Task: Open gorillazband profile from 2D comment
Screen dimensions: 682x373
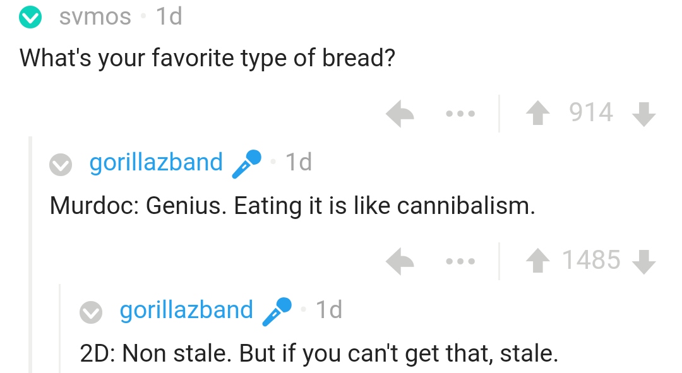Action: point(186,311)
